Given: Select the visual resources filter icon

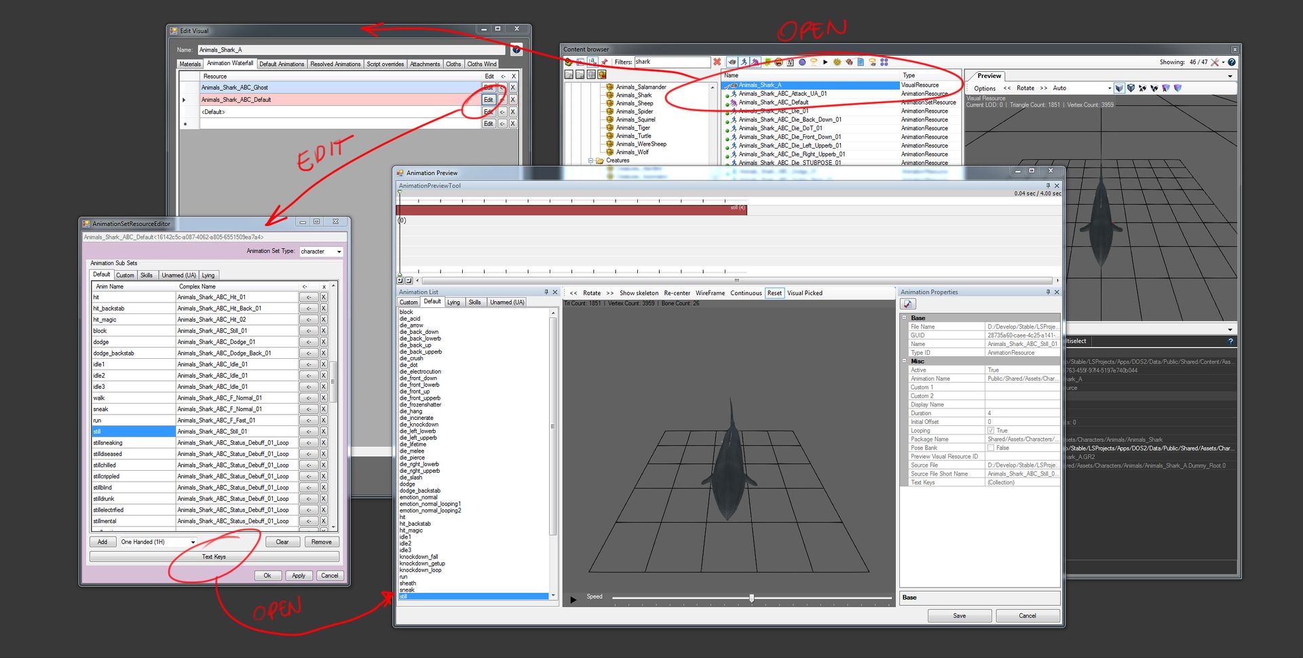Looking at the screenshot, I should tap(730, 62).
